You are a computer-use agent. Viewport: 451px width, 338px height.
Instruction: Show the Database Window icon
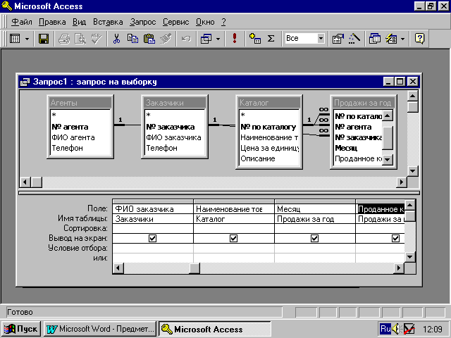pyautogui.click(x=374, y=39)
